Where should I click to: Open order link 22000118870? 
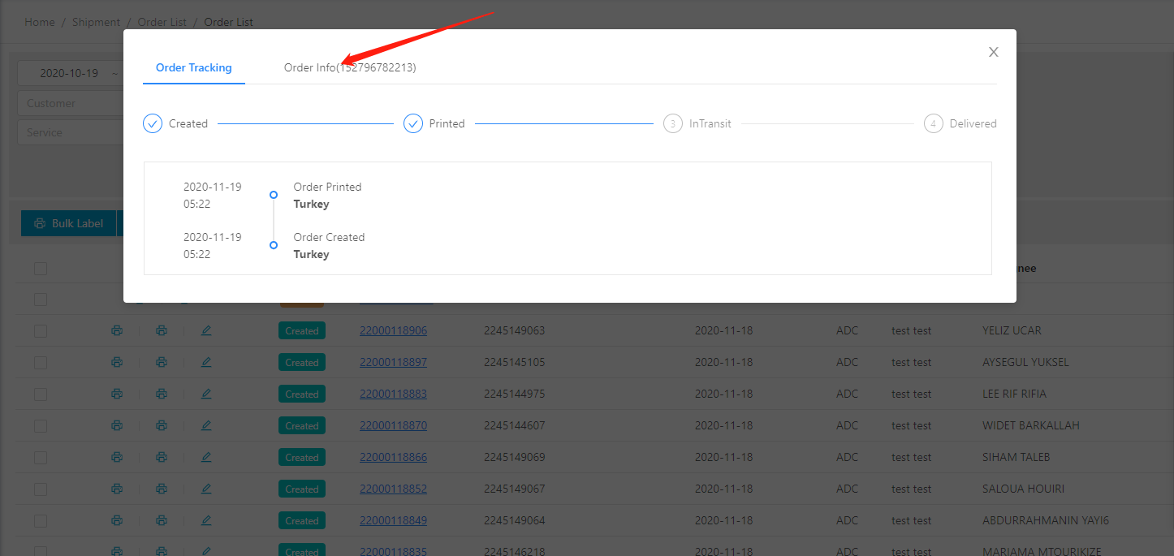pyautogui.click(x=393, y=425)
